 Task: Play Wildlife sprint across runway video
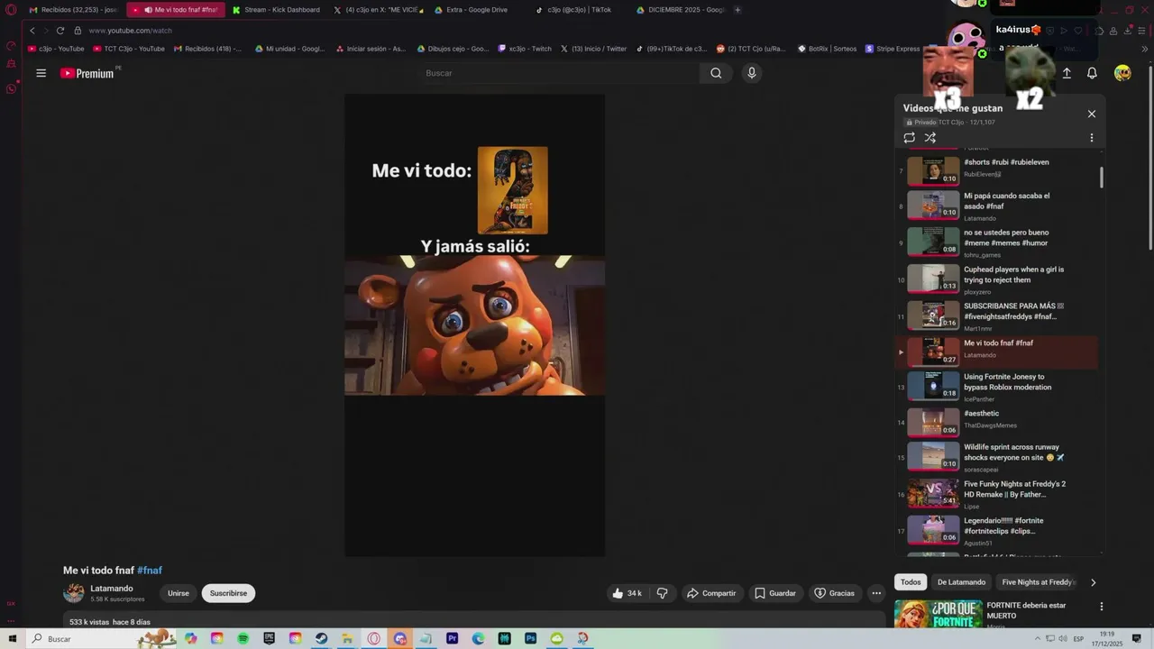[x=998, y=457]
